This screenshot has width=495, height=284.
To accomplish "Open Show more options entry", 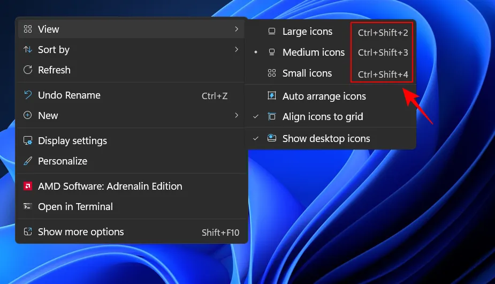I will coord(81,232).
